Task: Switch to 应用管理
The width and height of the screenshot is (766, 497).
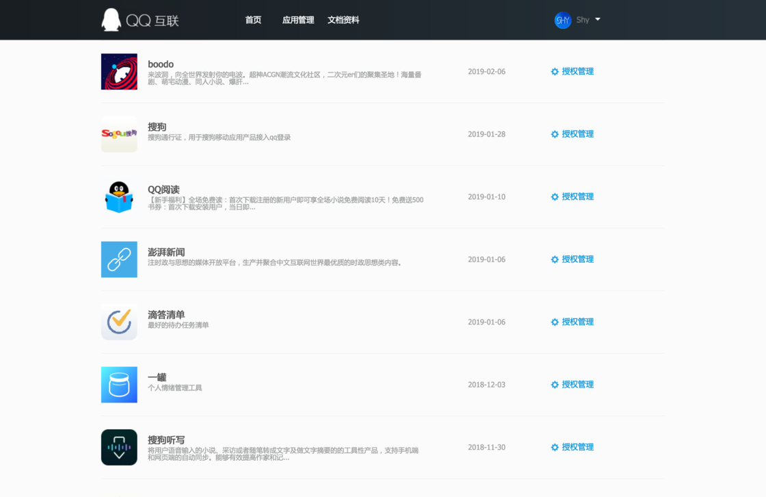Action: 298,20
